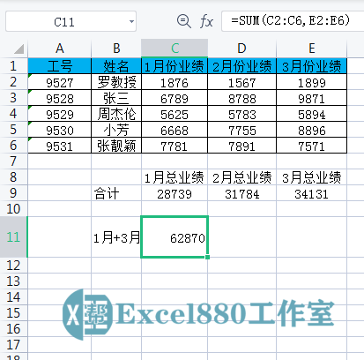Viewport: 364px width, 360px height.
Task: Click the cell with value 7781
Action: pos(175,146)
